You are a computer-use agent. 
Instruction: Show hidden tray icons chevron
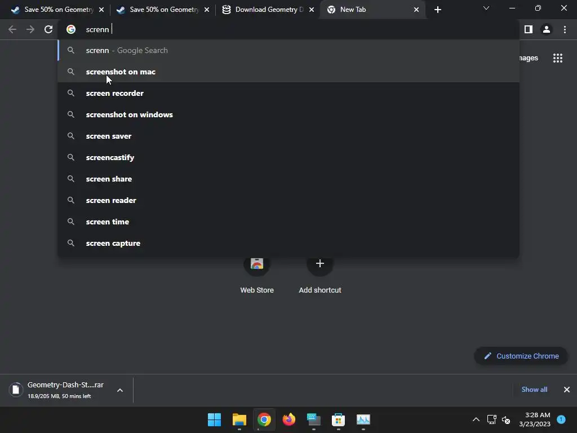point(476,419)
